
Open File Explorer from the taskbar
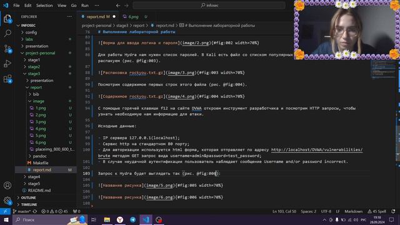(107, 219)
